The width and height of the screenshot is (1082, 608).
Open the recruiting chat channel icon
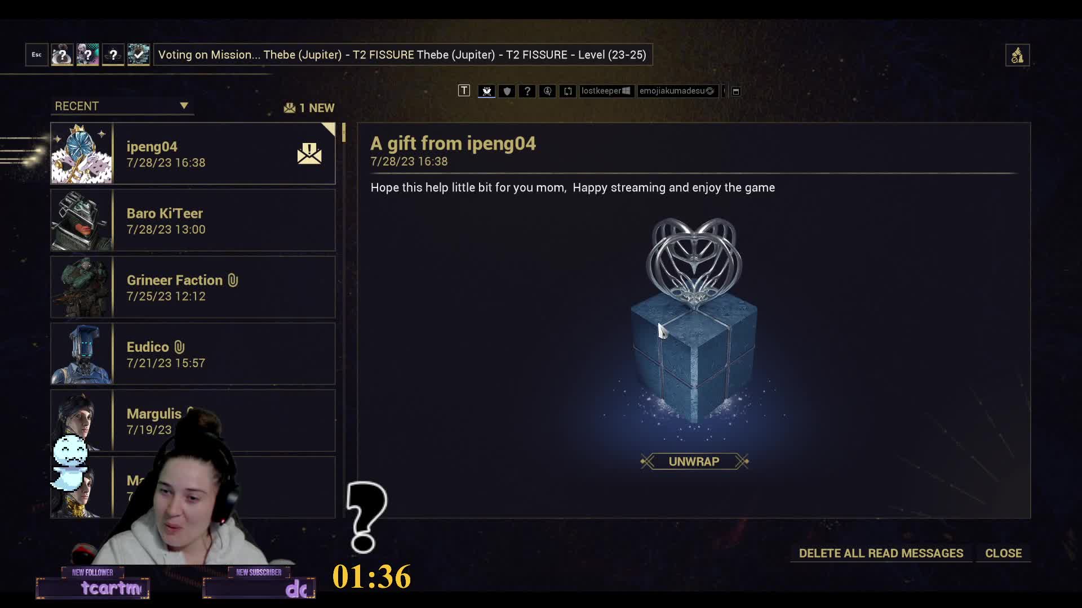(548, 91)
